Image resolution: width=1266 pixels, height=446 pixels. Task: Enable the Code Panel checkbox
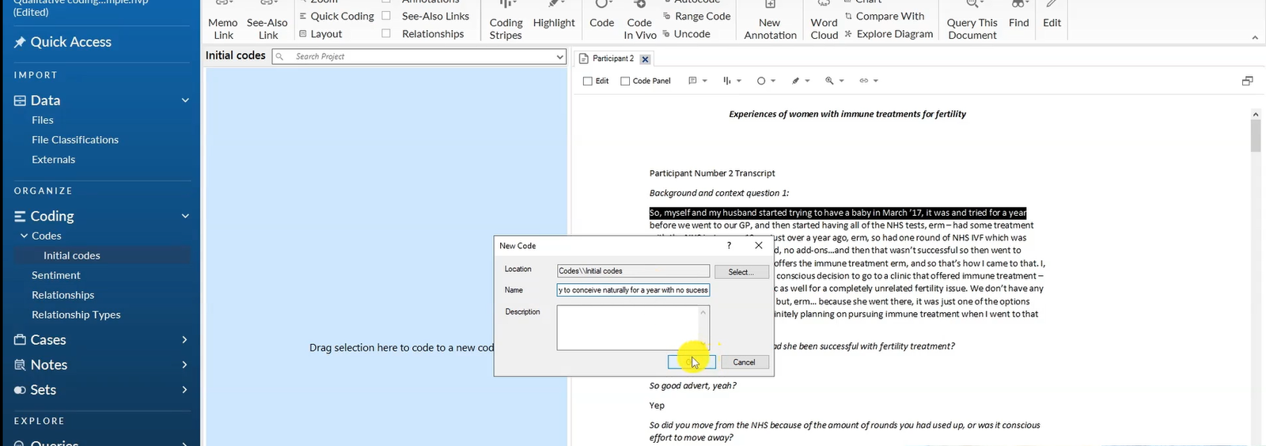[625, 81]
